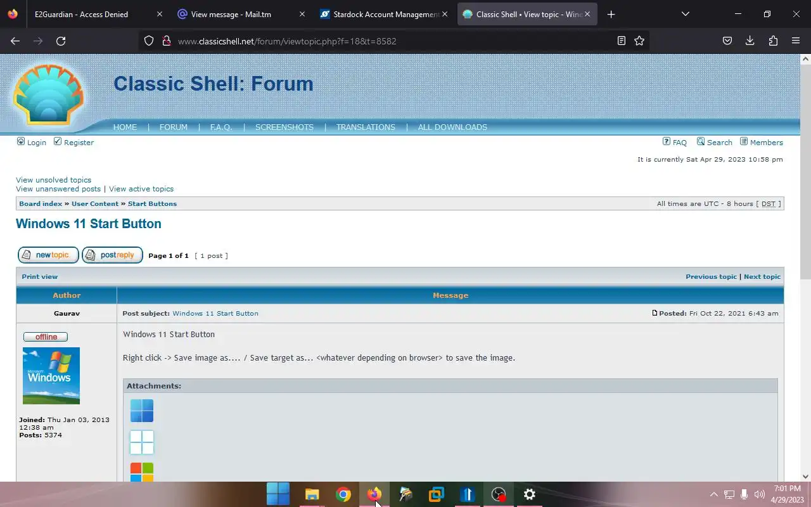The width and height of the screenshot is (811, 507).
Task: Open the TRANSLATIONS navigation item
Action: (366, 127)
